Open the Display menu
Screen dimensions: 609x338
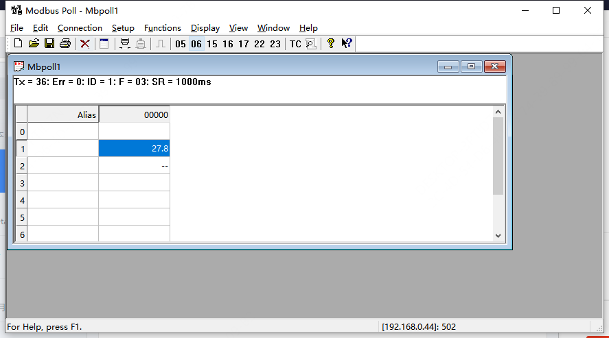coord(205,28)
